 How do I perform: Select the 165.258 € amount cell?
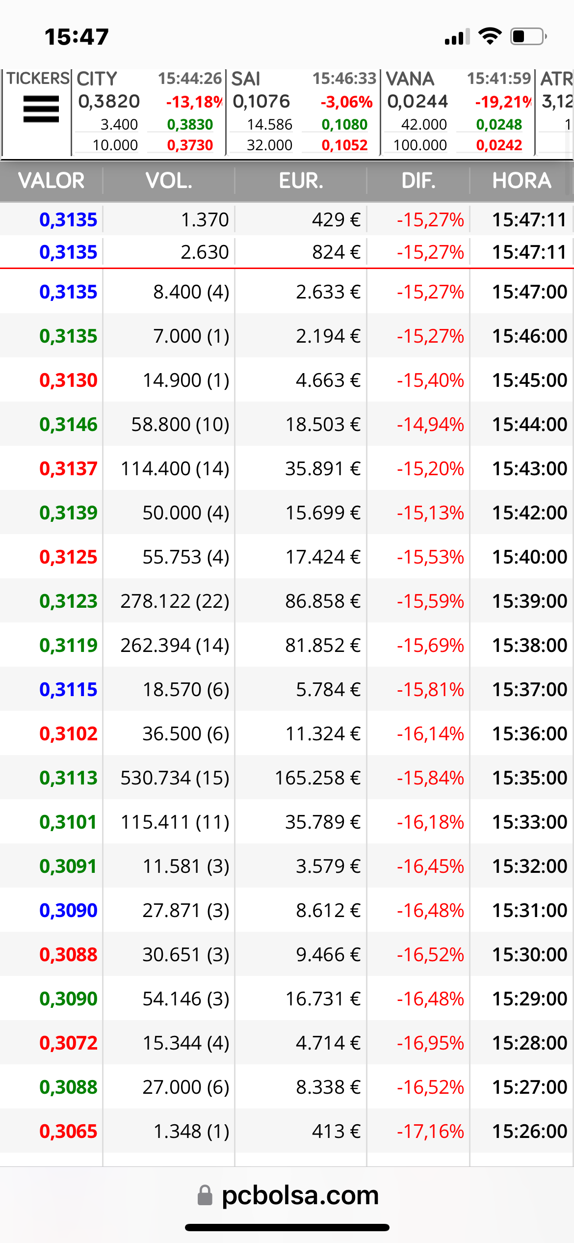tap(317, 778)
